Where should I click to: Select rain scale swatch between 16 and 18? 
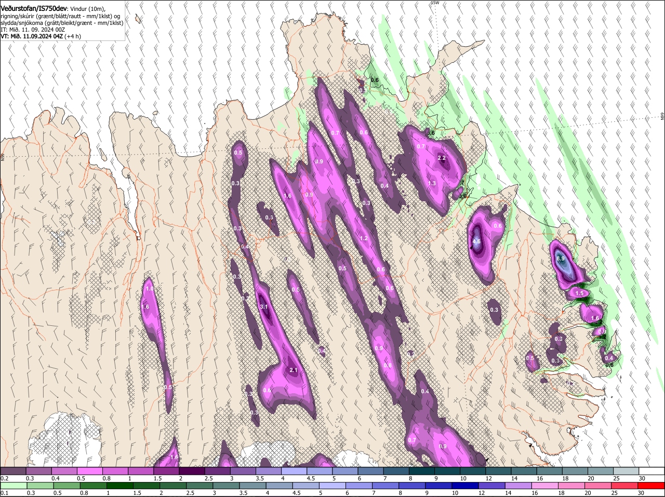(x=546, y=486)
